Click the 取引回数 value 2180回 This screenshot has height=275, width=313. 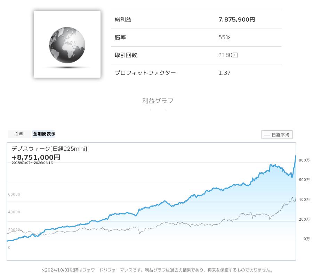pyautogui.click(x=228, y=55)
